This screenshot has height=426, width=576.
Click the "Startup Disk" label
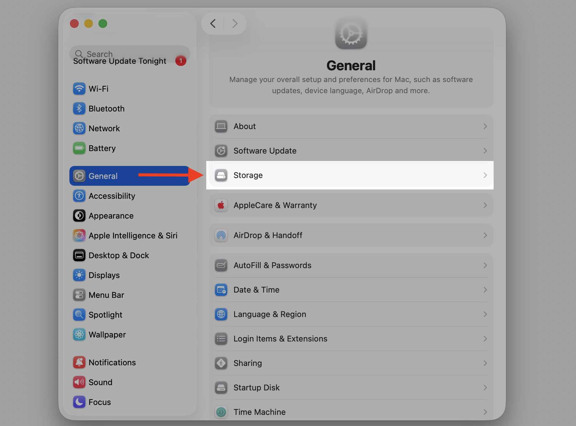coord(256,388)
